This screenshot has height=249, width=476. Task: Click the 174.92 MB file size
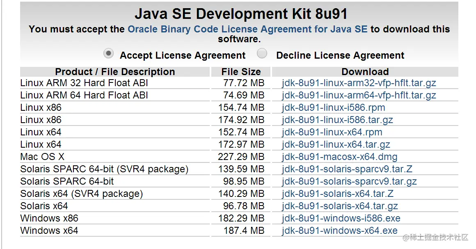(241, 120)
